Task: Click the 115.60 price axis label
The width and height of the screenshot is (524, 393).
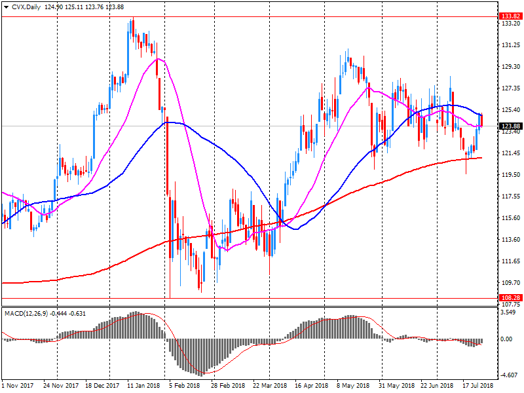Action: point(510,218)
